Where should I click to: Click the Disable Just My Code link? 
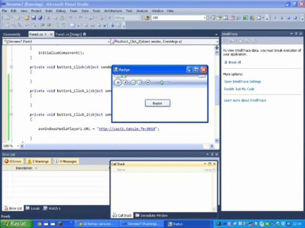coord(239,89)
